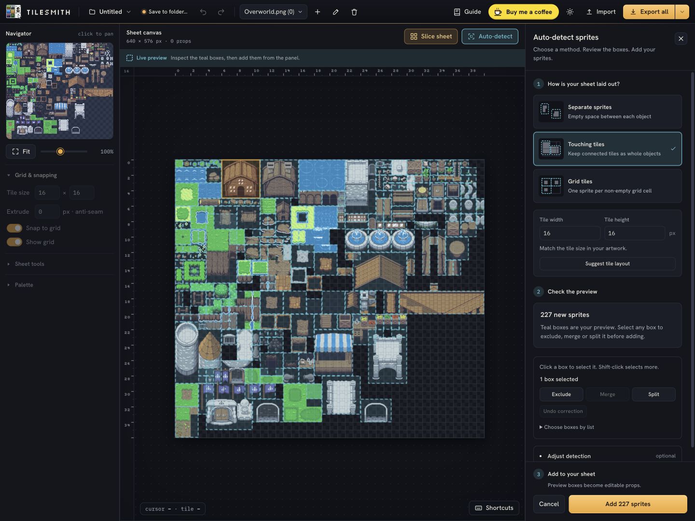Select Separate sprites layout option
This screenshot has height=521, width=695.
tap(607, 111)
